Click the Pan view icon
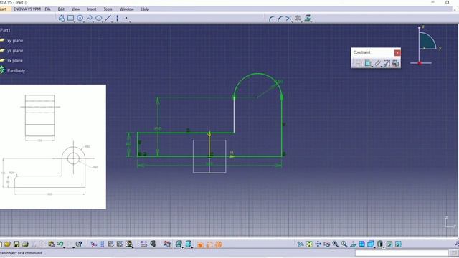The image size is (459, 258). pyautogui.click(x=318, y=244)
